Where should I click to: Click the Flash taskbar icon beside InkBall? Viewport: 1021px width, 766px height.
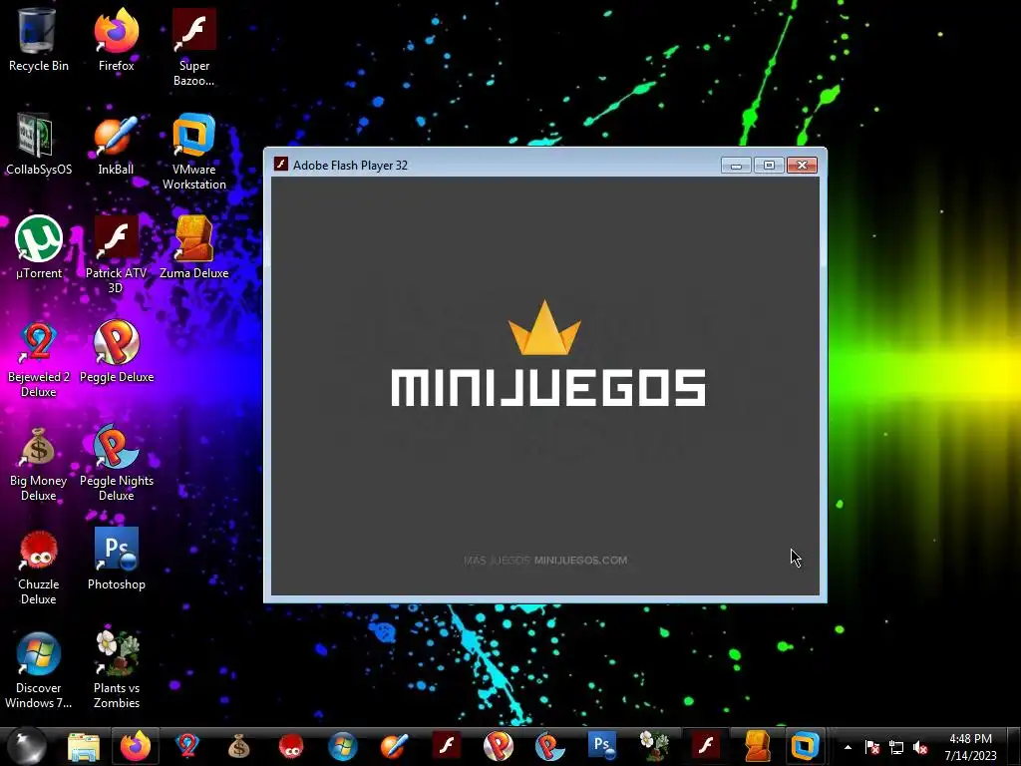pyautogui.click(x=447, y=746)
